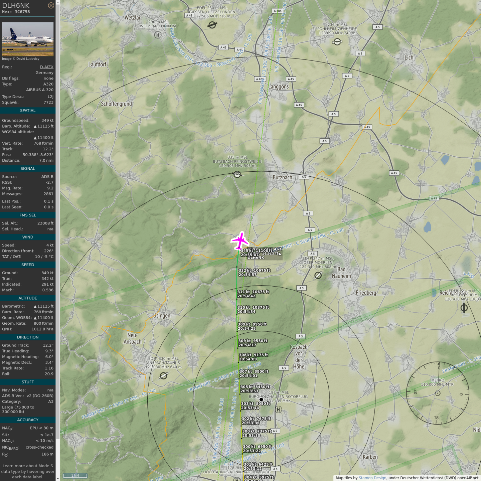Click the Giessen-Luetzellinden airfield symbol
Image resolution: width=481 pixels, height=481 pixels.
tap(212, 25)
